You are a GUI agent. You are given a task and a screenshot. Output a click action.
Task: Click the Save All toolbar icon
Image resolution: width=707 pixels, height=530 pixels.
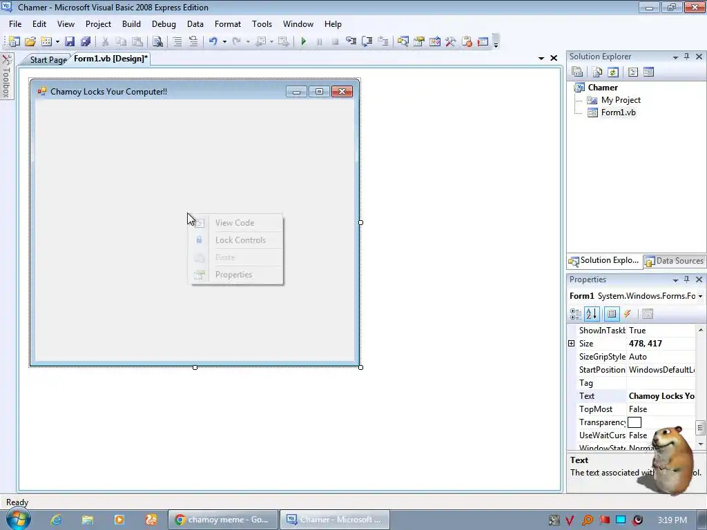pos(86,41)
